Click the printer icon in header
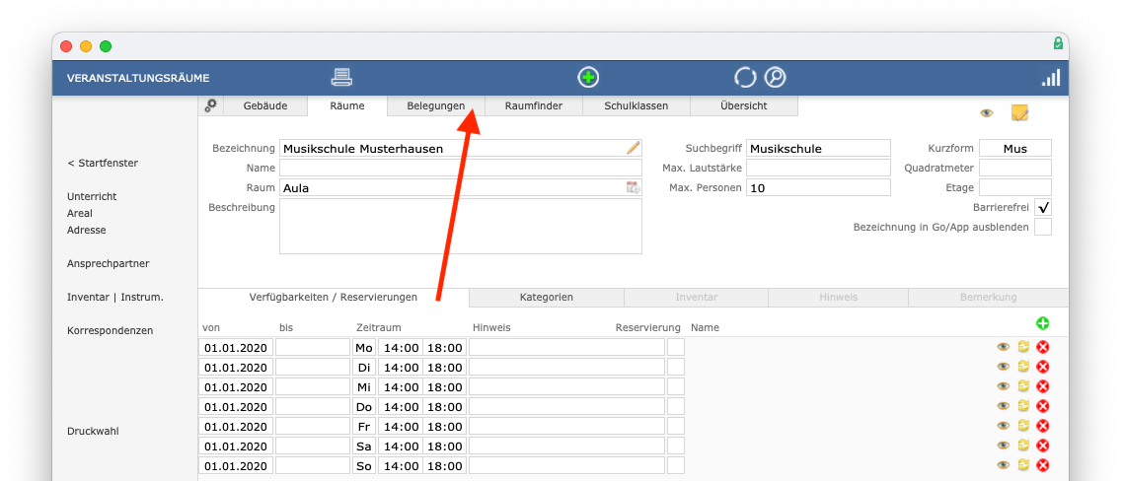The width and height of the screenshot is (1124, 481). 341,77
